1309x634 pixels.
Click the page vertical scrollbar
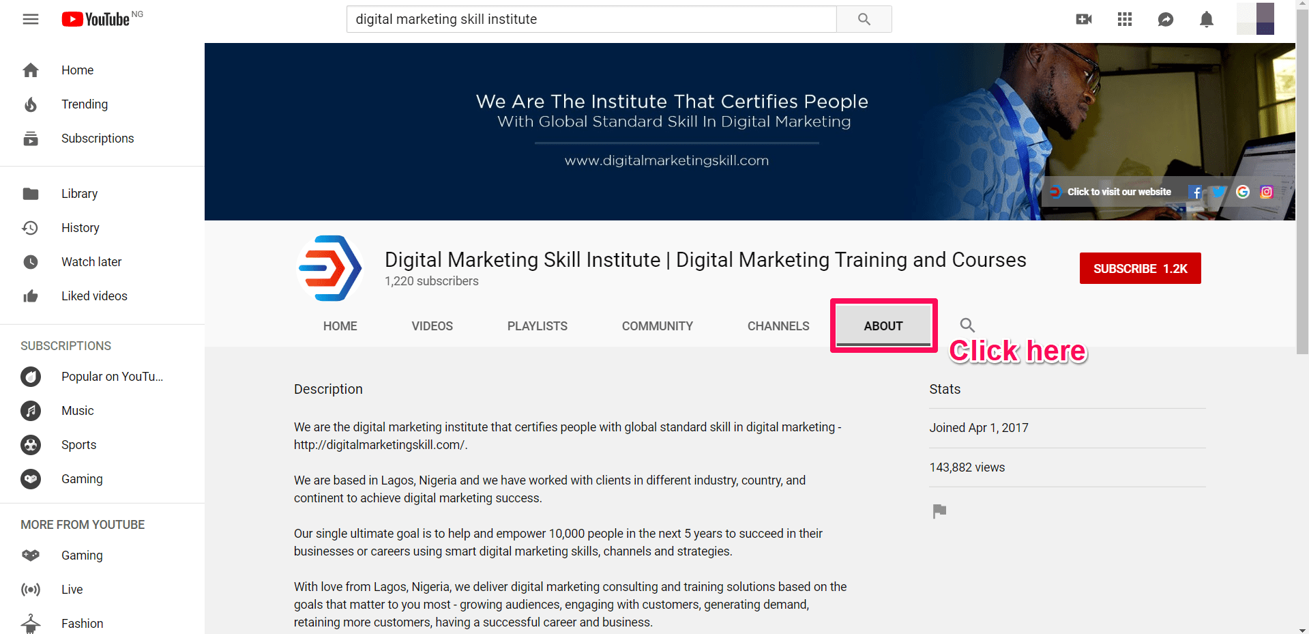coord(1302,205)
